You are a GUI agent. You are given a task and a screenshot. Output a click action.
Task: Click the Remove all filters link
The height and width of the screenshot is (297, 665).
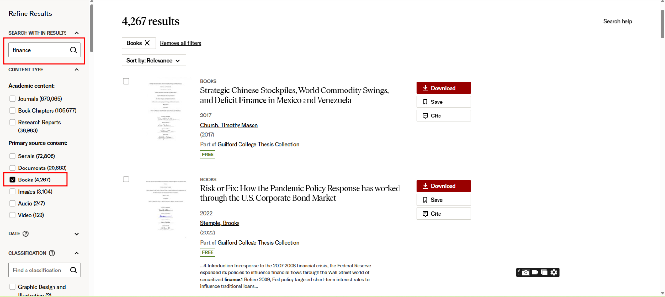[181, 43]
